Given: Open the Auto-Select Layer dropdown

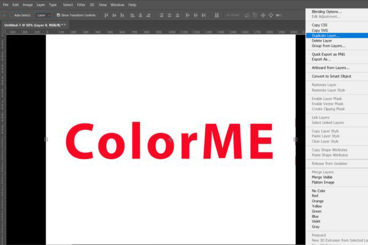Looking at the screenshot, I should pos(44,15).
